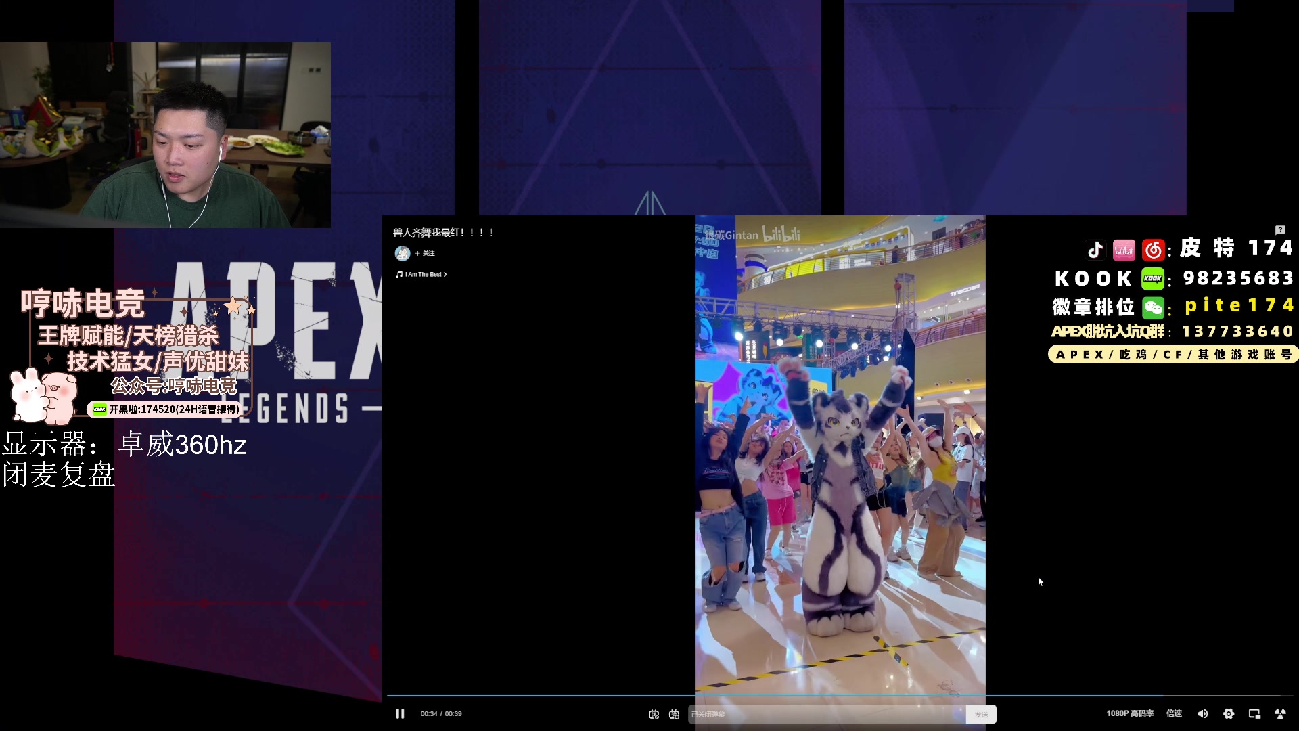The width and height of the screenshot is (1299, 731).
Task: Toggle the danmaku display icon
Action: click(x=654, y=714)
